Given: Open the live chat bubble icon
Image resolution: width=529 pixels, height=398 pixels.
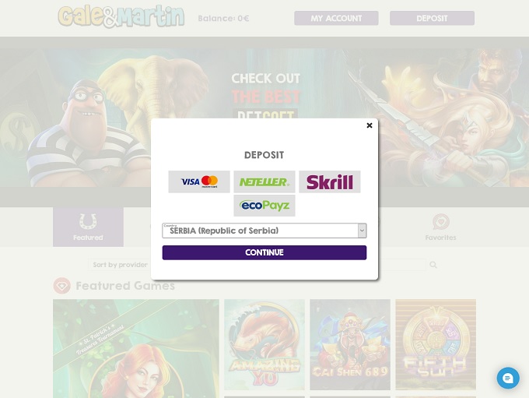Looking at the screenshot, I should (508, 378).
